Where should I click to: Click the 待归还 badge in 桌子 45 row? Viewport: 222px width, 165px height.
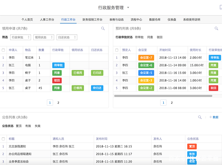pos(97,88)
